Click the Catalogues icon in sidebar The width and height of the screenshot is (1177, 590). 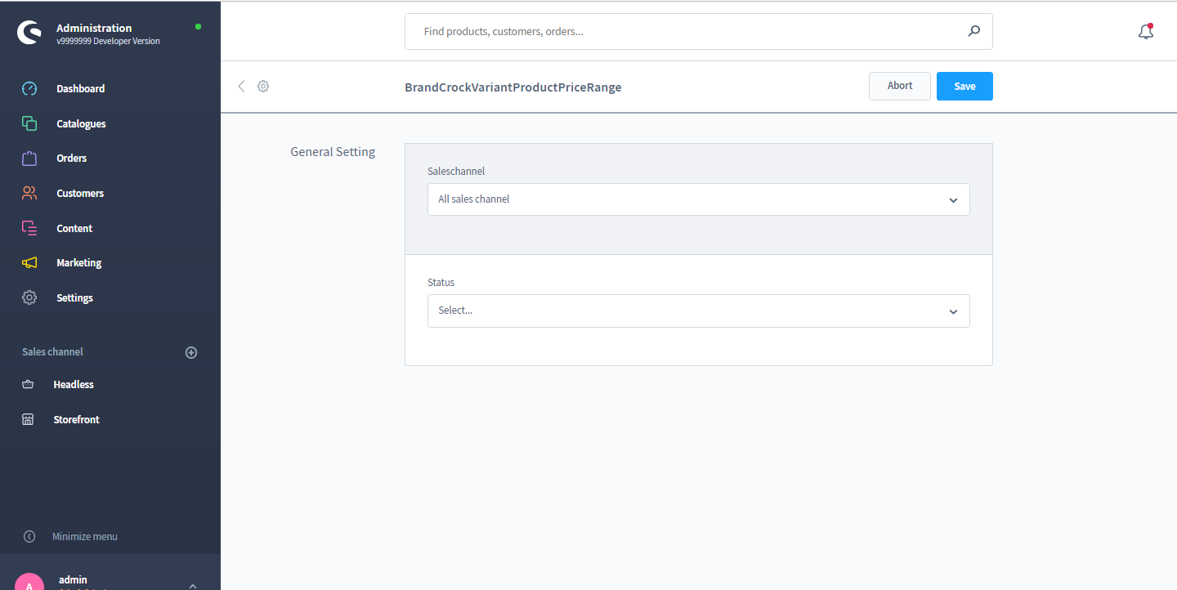pyautogui.click(x=29, y=123)
